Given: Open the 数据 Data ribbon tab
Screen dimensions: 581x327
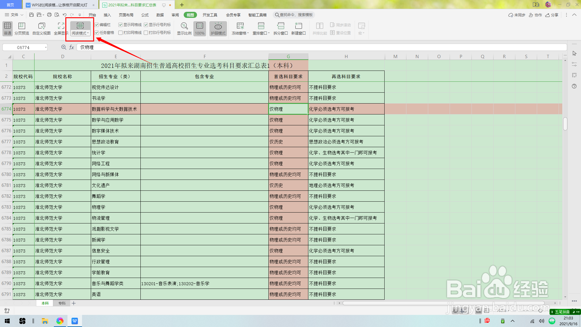Looking at the screenshot, I should (x=160, y=15).
